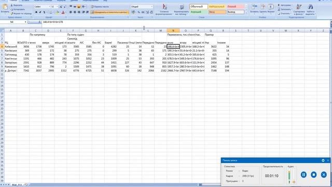Viewport: 332px width, 187px height.
Task: Click the red font color A
Action: click(x=63, y=12)
